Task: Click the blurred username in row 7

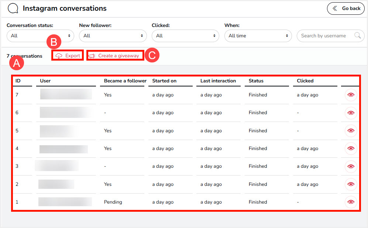Action: pos(66,95)
